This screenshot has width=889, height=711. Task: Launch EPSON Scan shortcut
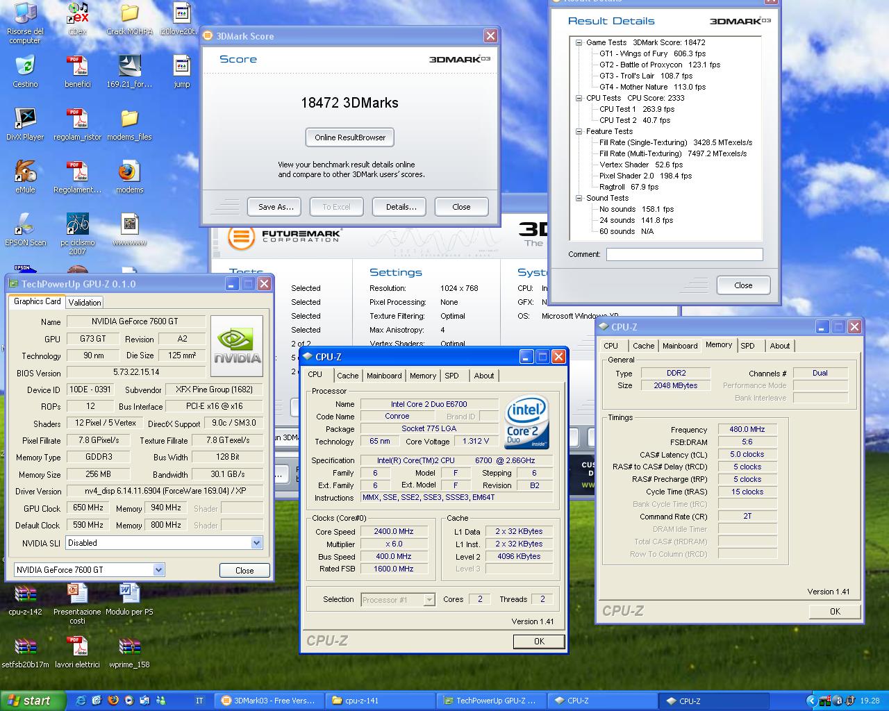pos(25,230)
